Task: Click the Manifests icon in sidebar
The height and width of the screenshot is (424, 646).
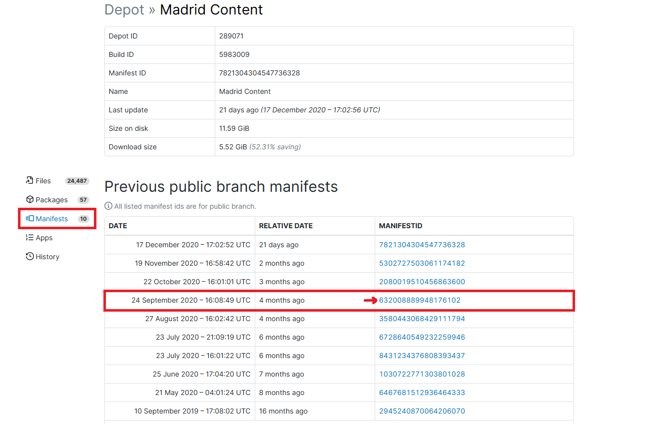Action: (x=29, y=219)
